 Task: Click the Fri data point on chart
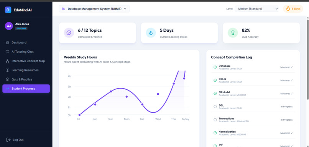pos(79,115)
